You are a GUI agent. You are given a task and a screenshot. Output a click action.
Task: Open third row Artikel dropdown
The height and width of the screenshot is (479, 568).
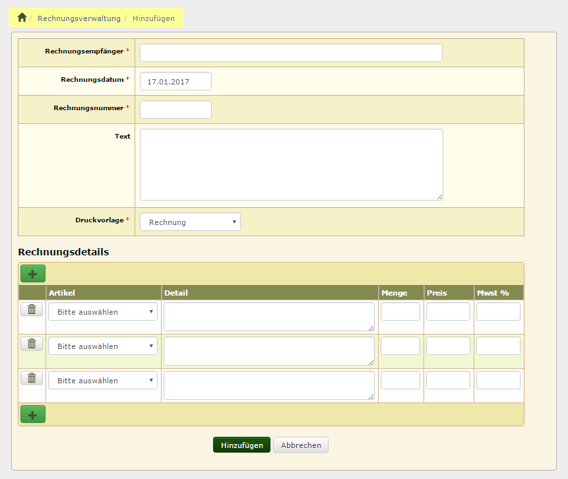tap(103, 380)
